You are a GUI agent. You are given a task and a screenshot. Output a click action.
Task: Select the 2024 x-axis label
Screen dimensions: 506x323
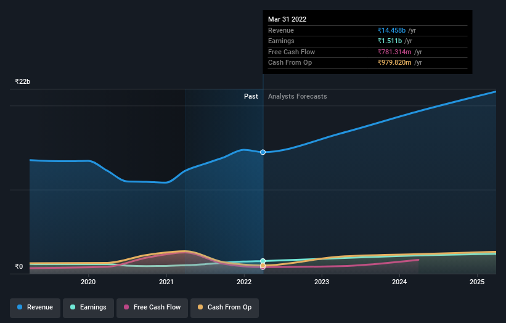399,282
